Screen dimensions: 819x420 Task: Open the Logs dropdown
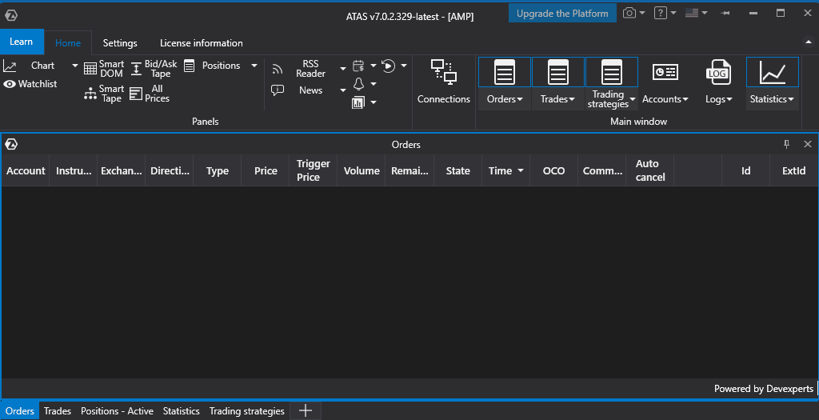pyautogui.click(x=718, y=98)
